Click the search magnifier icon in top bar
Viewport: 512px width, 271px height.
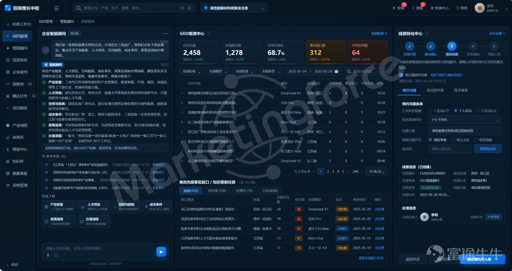79,8
